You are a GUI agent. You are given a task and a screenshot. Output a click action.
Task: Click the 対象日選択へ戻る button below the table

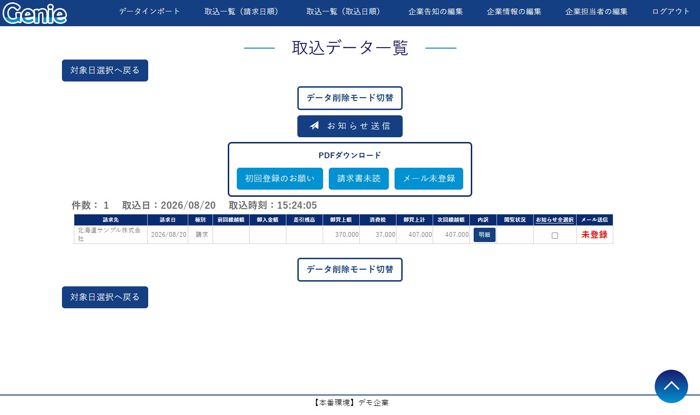tap(105, 297)
